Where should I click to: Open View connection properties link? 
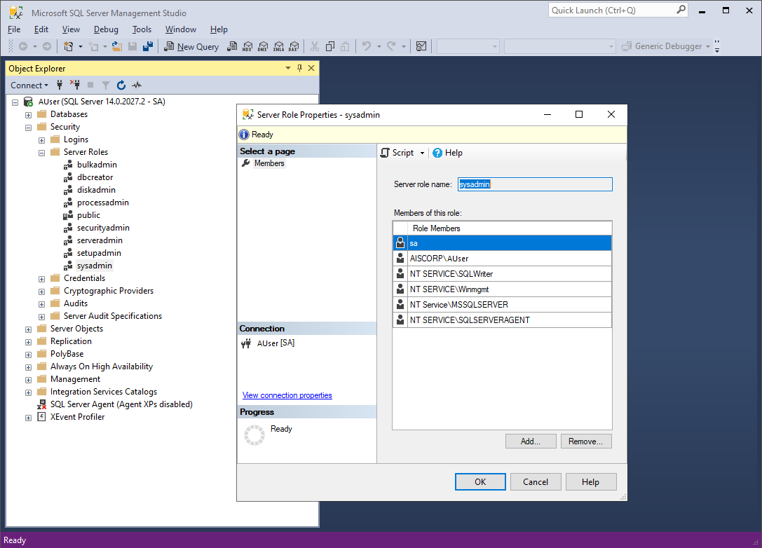tap(287, 395)
